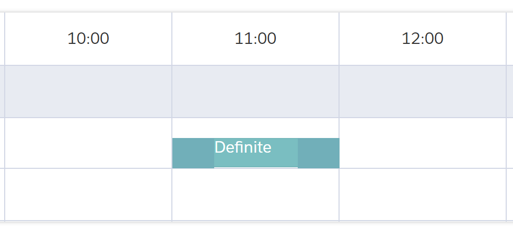Click the header divider between 11:00 and 12:00
513x230 pixels.
click(x=339, y=39)
